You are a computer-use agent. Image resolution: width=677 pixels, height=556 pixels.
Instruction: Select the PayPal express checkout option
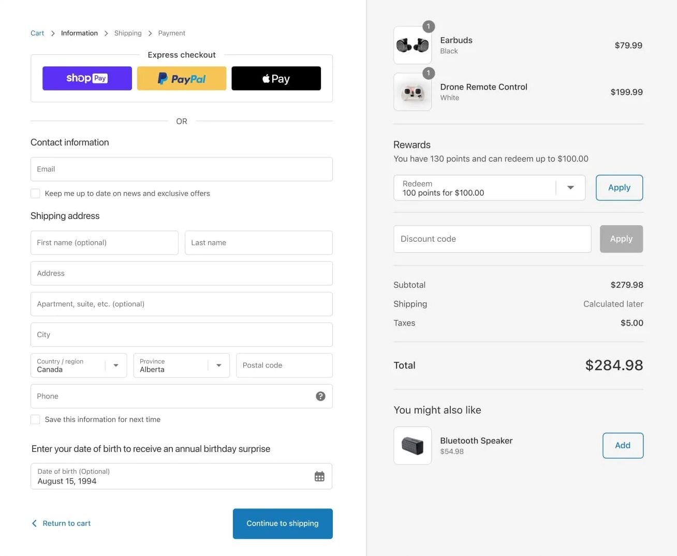pos(181,78)
